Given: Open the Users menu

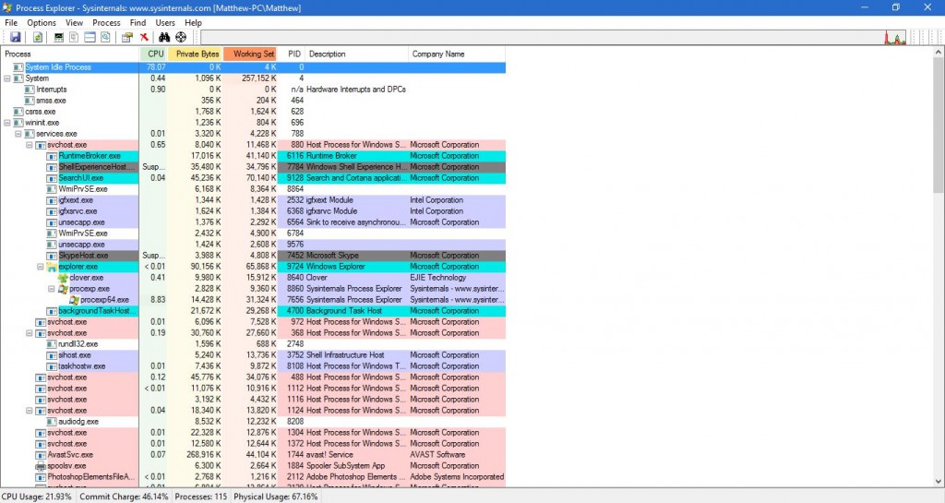Looking at the screenshot, I should [165, 22].
